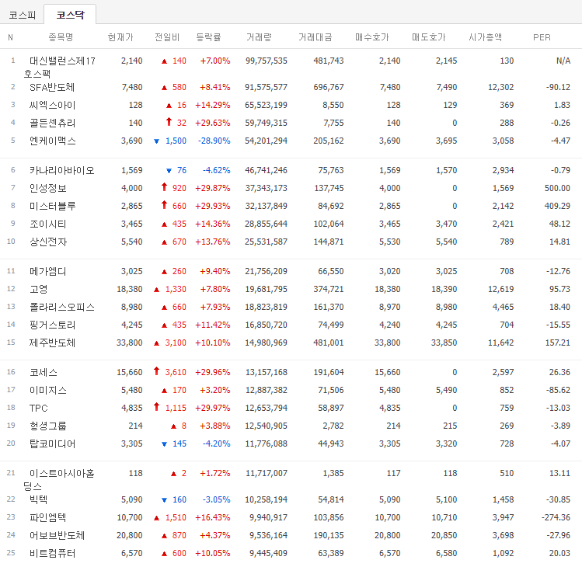582x567 pixels.
Task: Click the volume 99,757,535 cell
Action: pyautogui.click(x=266, y=61)
